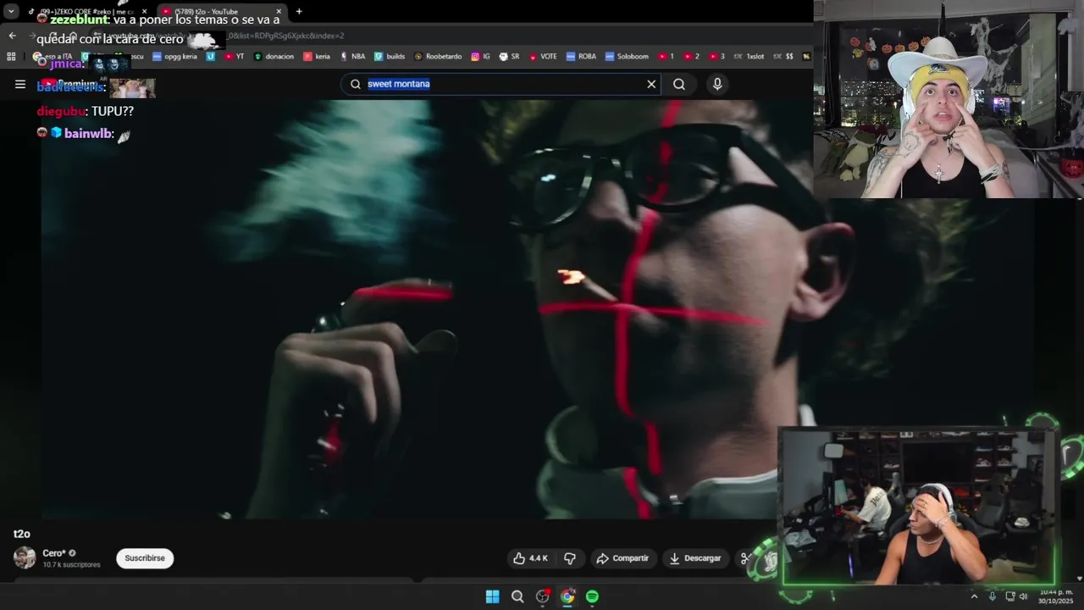The image size is (1084, 610).
Task: Open the IG Instagram bookmark
Action: (480, 57)
